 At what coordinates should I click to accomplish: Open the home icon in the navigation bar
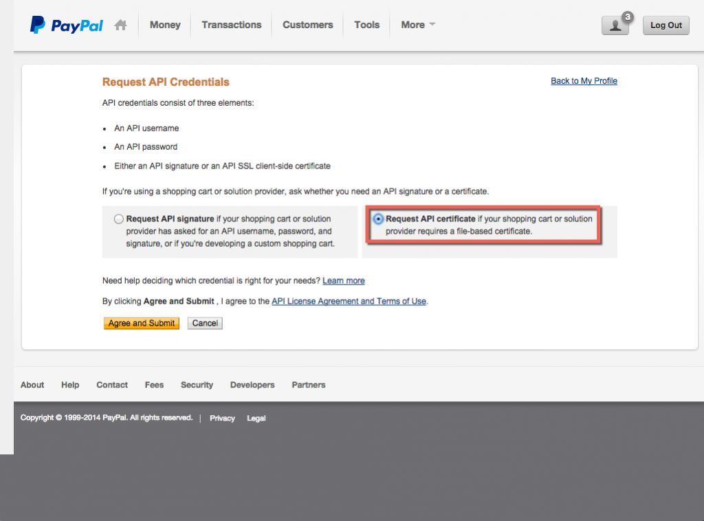(x=120, y=24)
